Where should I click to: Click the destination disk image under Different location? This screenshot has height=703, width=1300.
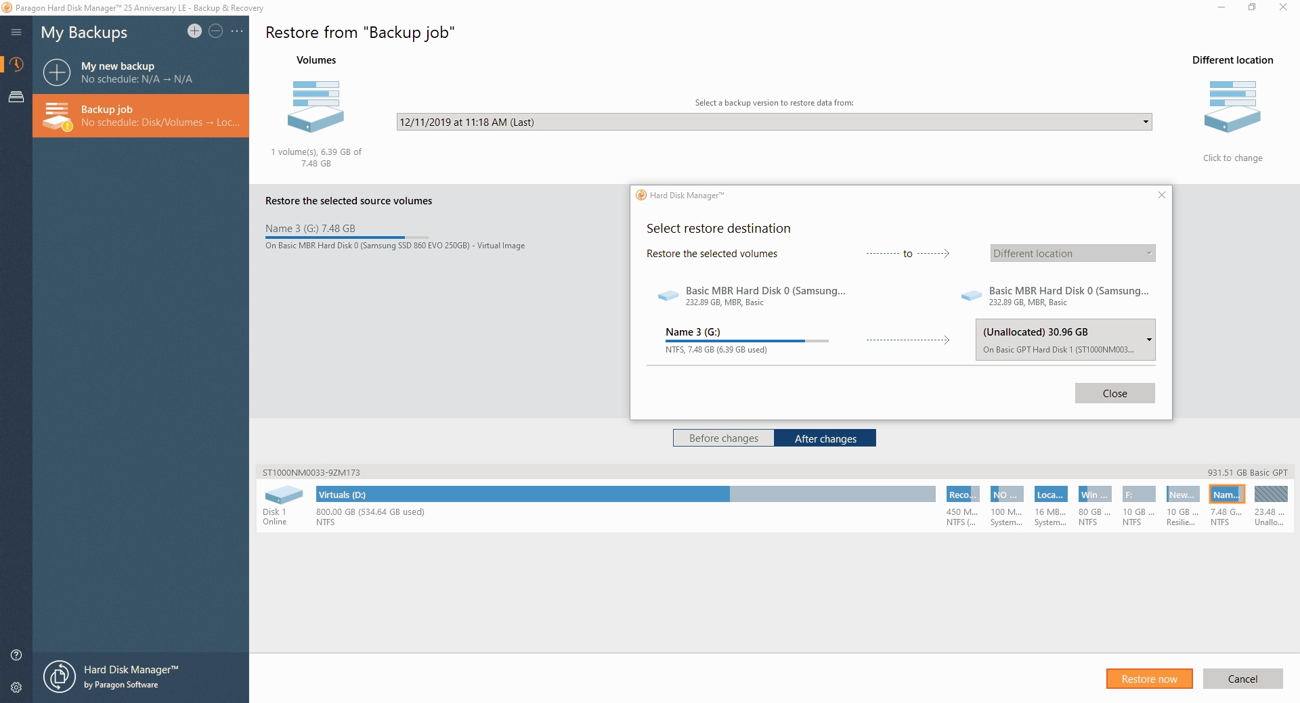click(x=1232, y=106)
